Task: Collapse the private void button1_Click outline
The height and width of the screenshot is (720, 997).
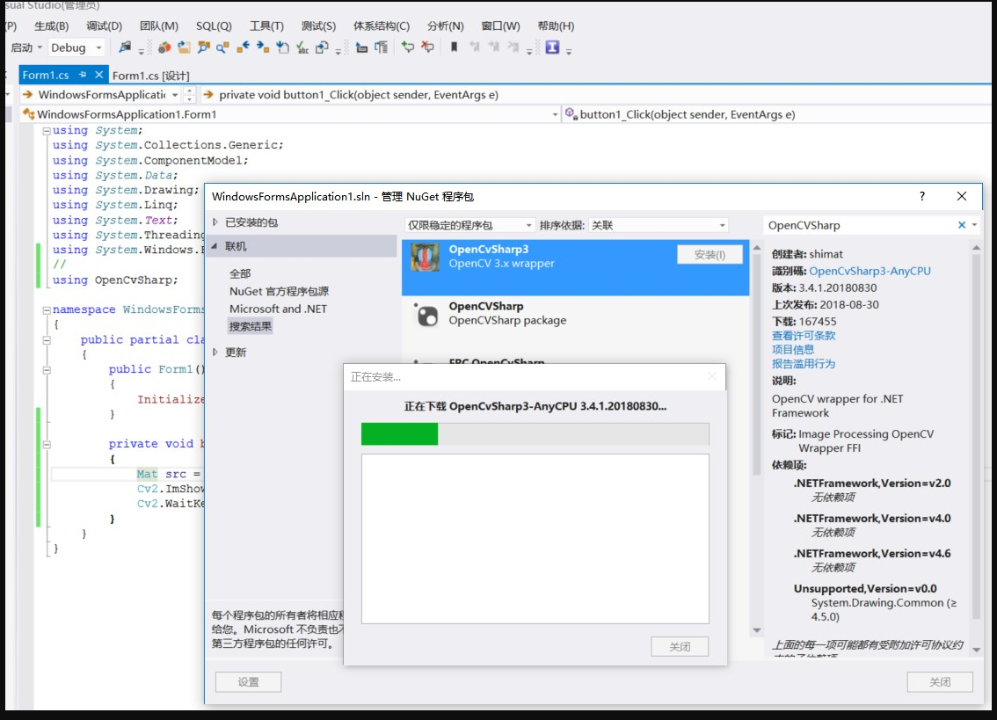Action: [47, 445]
